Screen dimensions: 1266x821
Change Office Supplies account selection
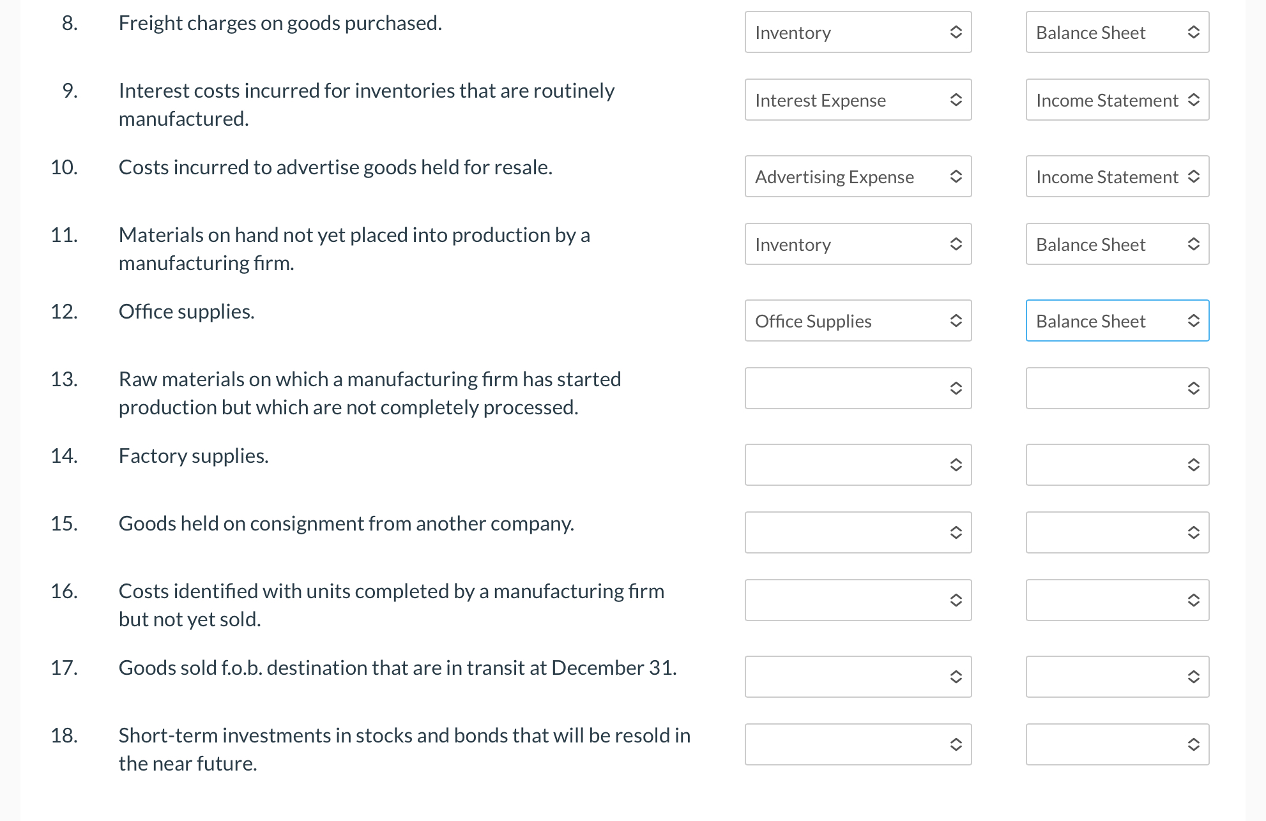[858, 320]
